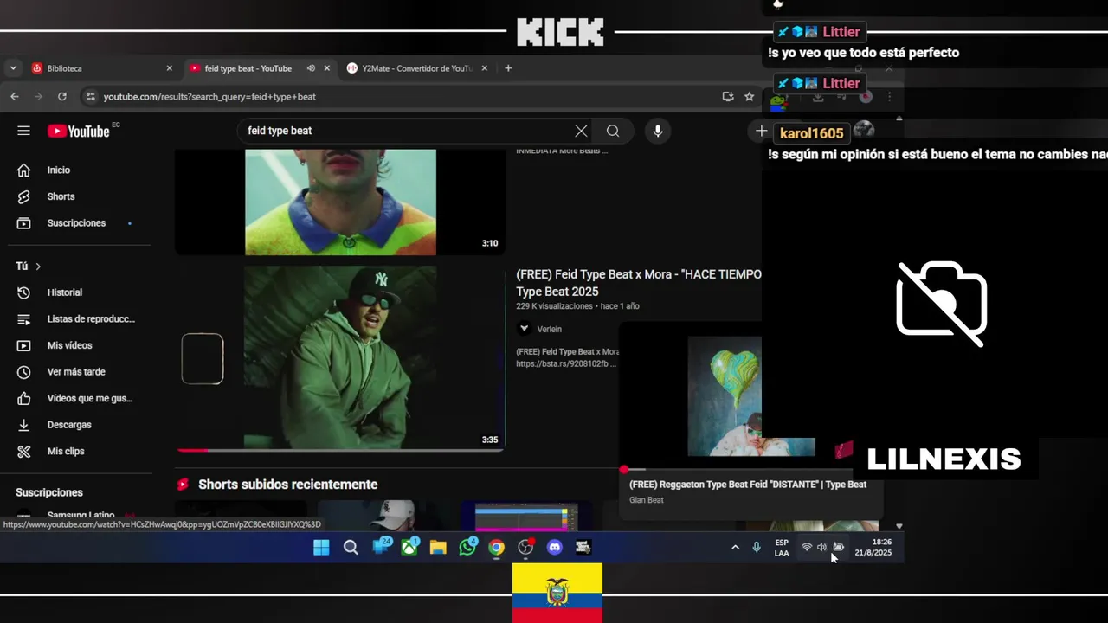
Task: Close the Y2Mate tab
Action: coord(485,68)
